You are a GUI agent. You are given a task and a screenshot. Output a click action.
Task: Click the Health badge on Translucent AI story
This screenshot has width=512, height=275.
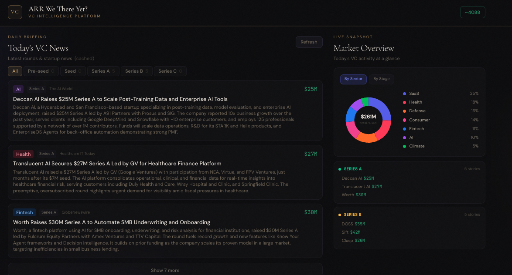(x=23, y=154)
